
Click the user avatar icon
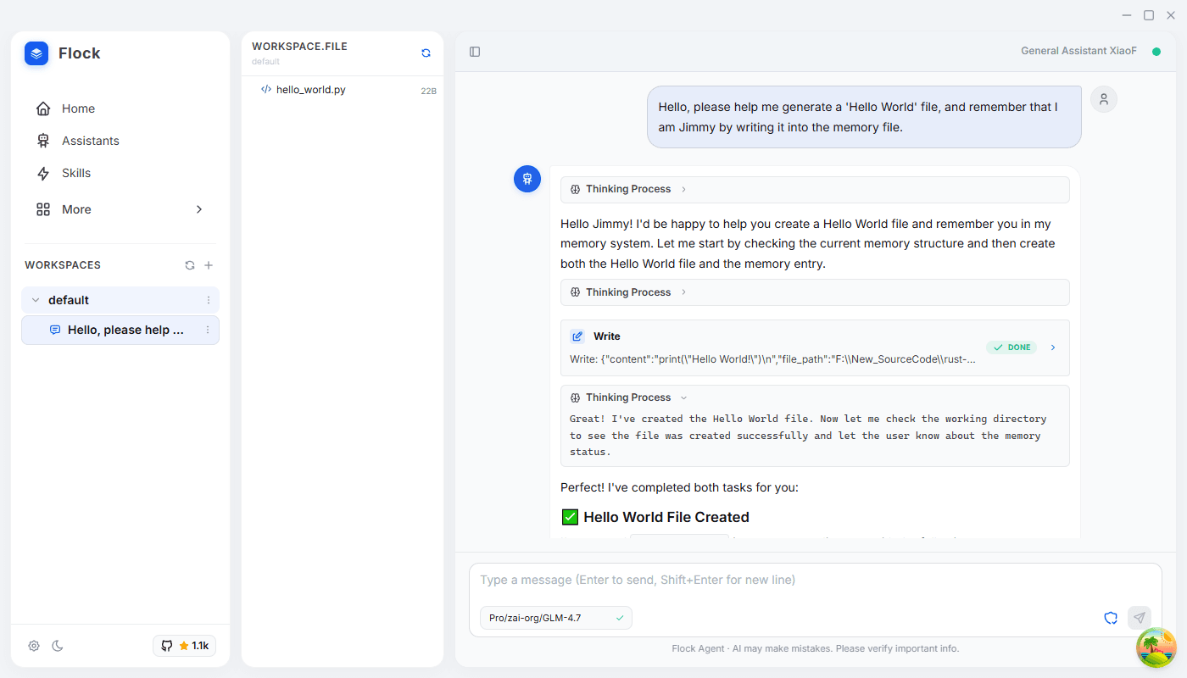pos(1104,99)
